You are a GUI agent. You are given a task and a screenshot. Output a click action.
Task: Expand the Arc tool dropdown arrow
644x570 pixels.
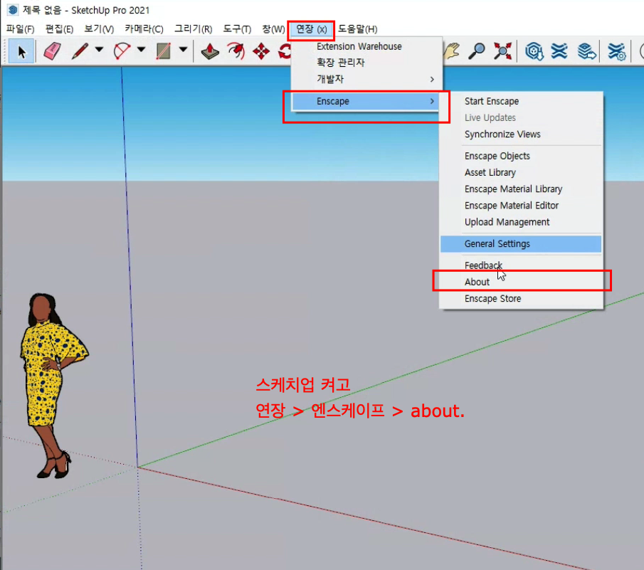coord(142,50)
